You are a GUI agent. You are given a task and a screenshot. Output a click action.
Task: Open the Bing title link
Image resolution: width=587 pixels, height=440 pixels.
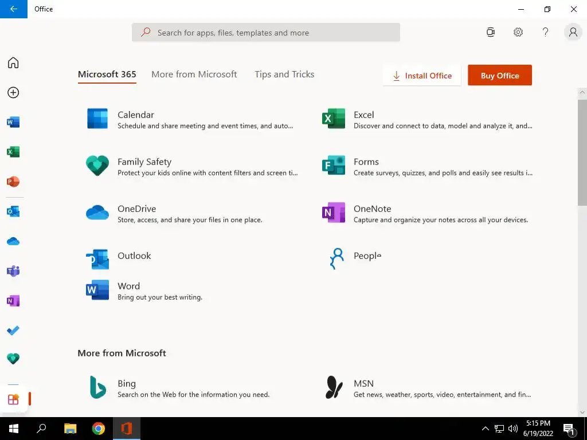[x=127, y=383]
